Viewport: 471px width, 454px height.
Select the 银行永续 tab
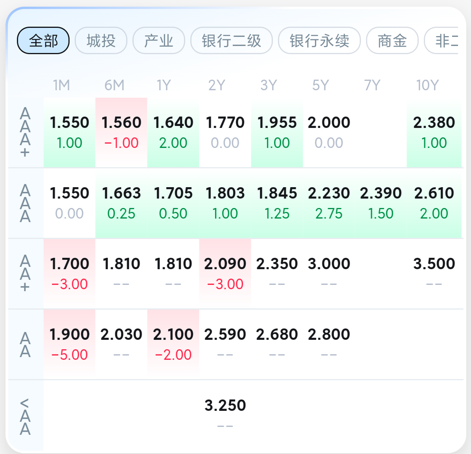tap(319, 40)
